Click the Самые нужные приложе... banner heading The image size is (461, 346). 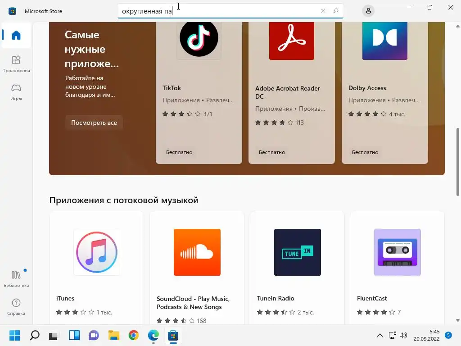point(92,49)
